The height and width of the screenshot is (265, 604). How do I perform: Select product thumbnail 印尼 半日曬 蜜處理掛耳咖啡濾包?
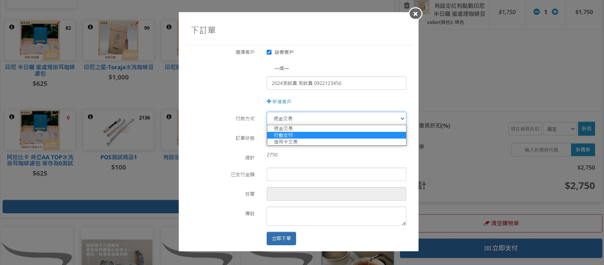(x=40, y=41)
